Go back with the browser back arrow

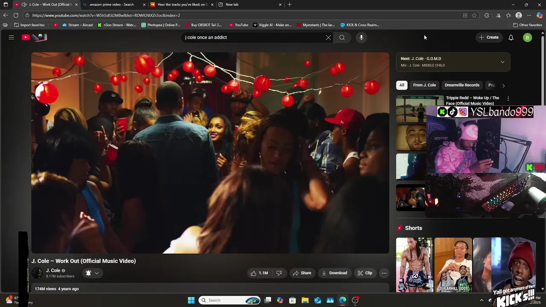tap(6, 15)
